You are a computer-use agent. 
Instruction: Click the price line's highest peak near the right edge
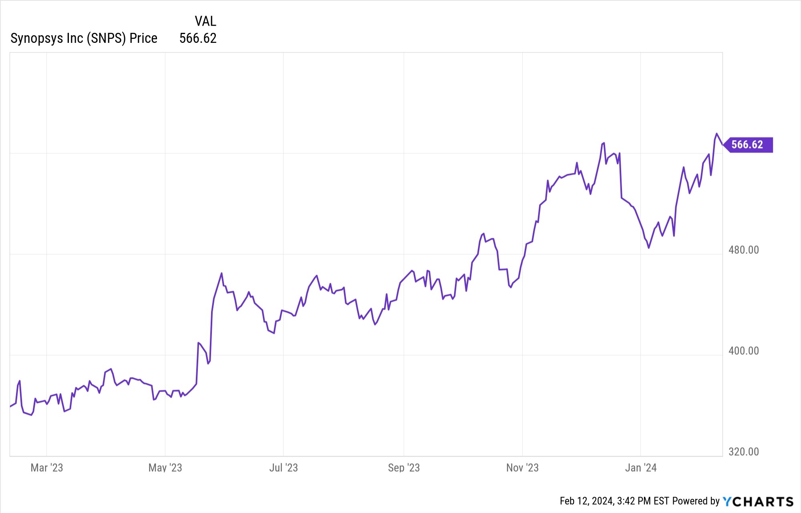[x=716, y=134]
